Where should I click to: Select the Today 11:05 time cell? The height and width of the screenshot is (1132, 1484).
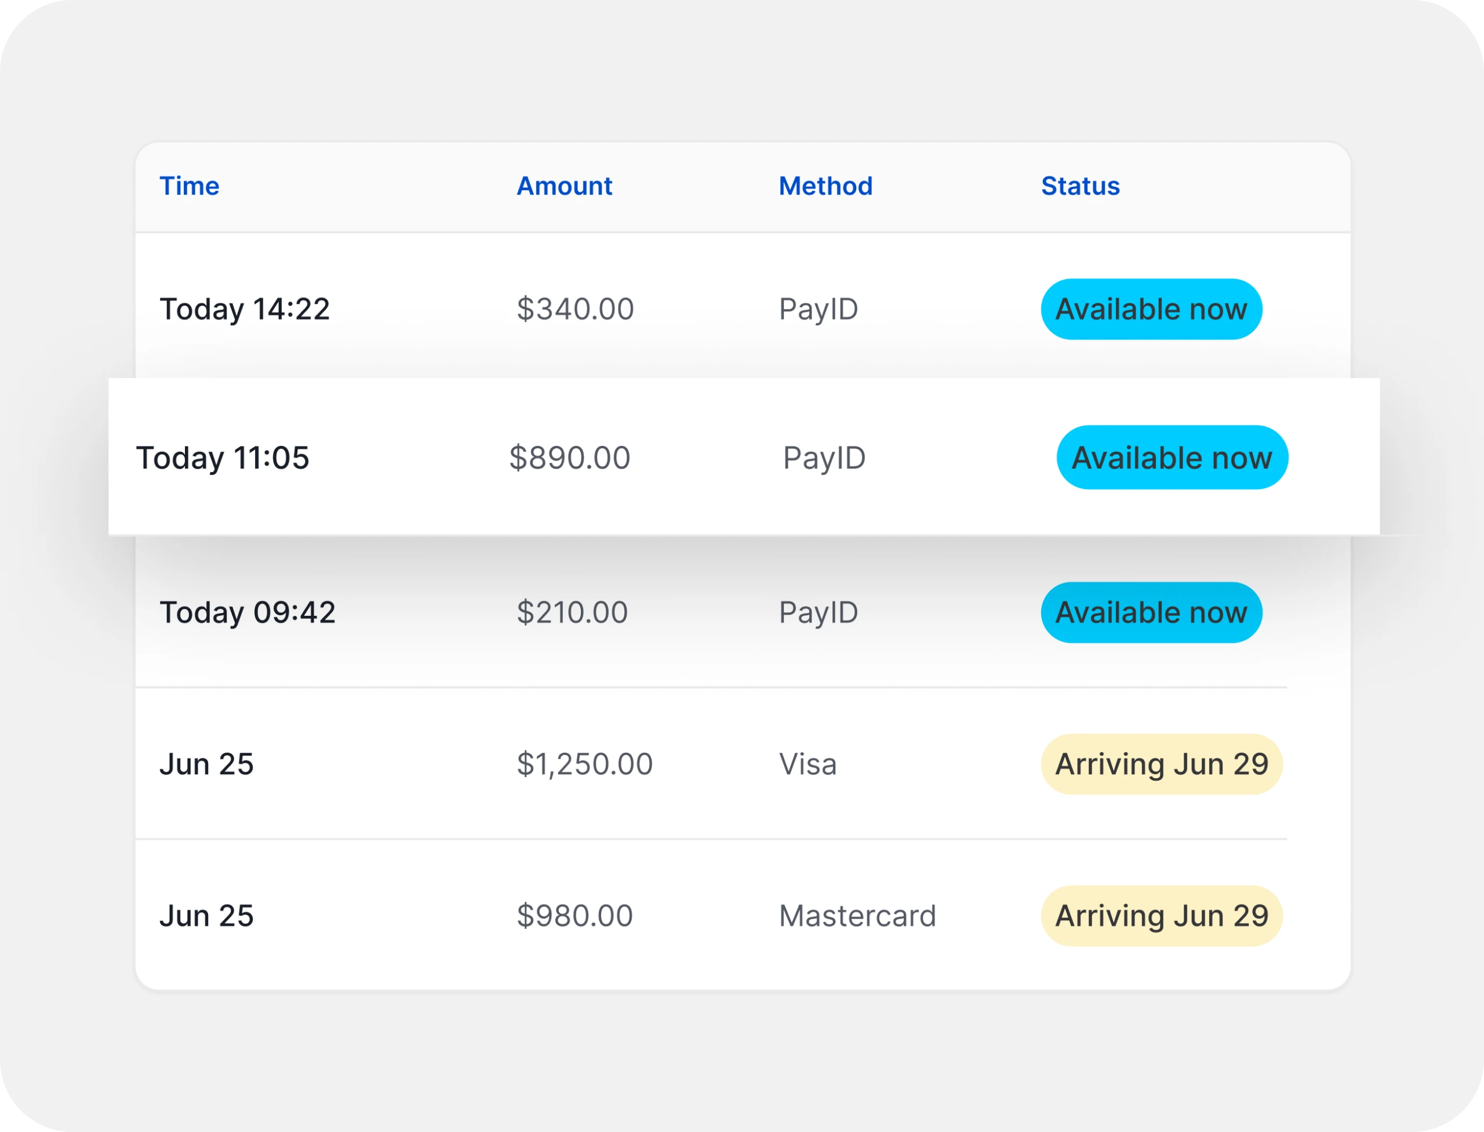click(223, 458)
